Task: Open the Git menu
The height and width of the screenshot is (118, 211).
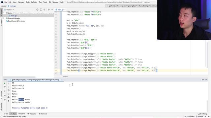Action: coord(50,2)
